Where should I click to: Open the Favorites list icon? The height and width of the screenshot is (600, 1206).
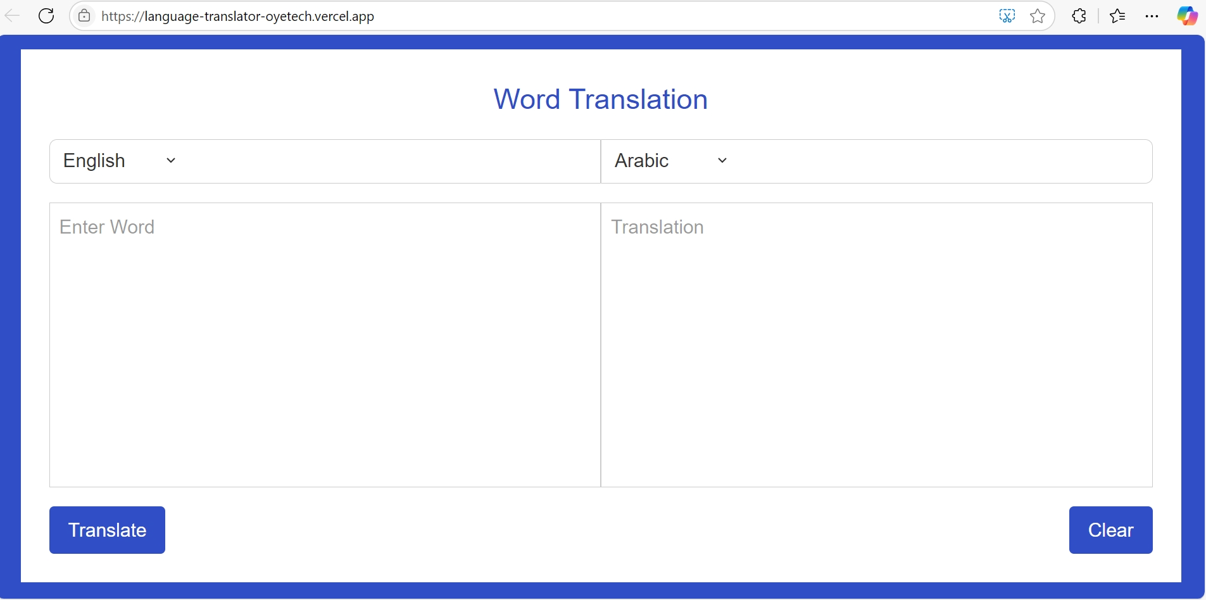(x=1118, y=16)
